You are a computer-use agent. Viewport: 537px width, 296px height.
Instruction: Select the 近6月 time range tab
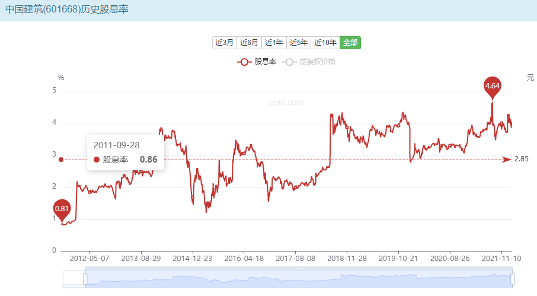coord(249,43)
